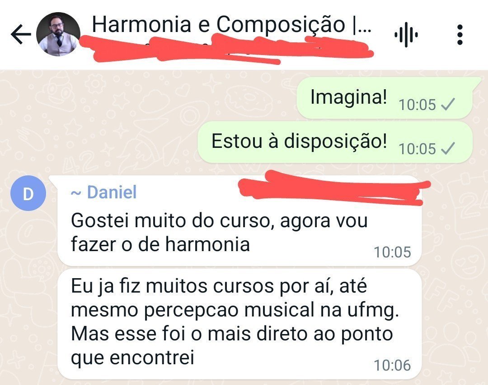Select the "Estou à disposição!" message
488x385 pixels.
click(x=335, y=142)
